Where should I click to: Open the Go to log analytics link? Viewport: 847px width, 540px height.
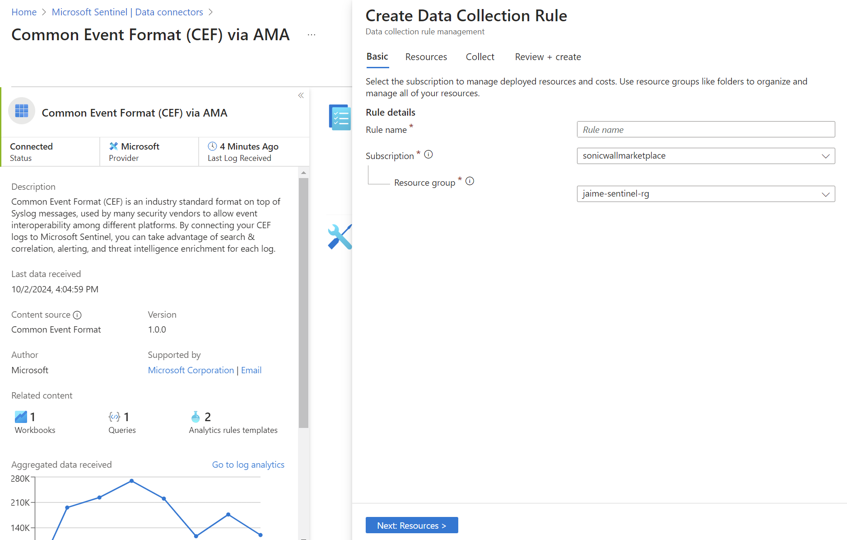[x=248, y=465]
